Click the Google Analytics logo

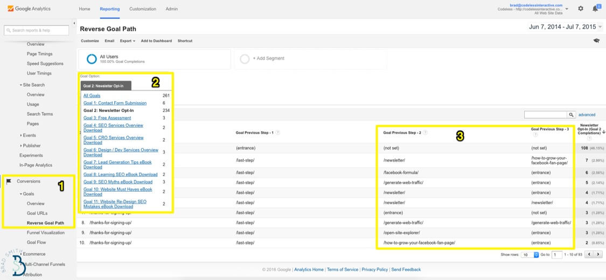(x=29, y=9)
